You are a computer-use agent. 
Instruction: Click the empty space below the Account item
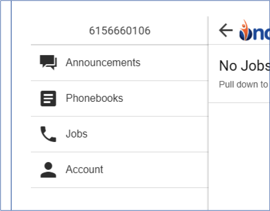(118, 199)
